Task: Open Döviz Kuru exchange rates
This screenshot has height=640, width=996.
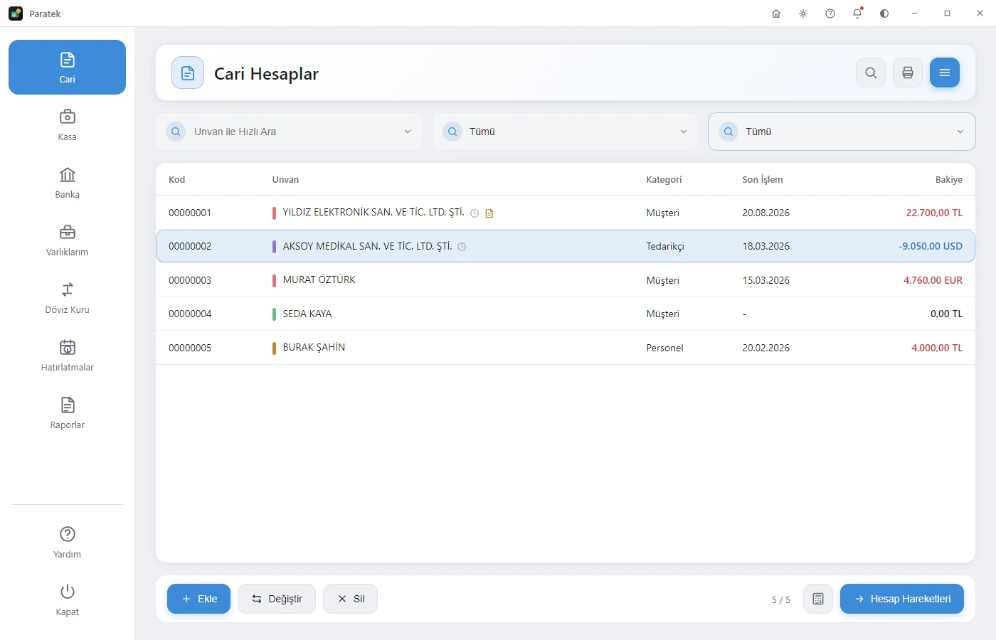Action: [67, 298]
